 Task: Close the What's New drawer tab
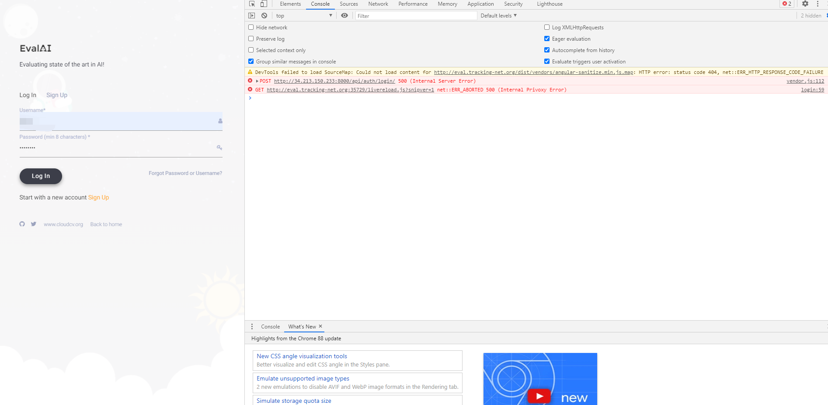320,326
